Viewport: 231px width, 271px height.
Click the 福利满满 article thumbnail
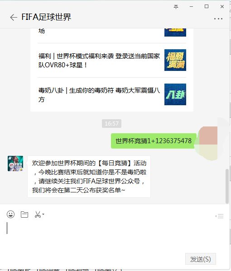pyautogui.click(x=175, y=60)
